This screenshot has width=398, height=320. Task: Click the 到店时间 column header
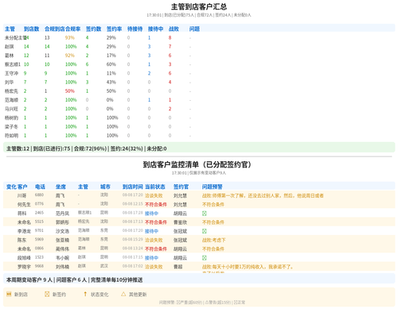tap(133, 187)
